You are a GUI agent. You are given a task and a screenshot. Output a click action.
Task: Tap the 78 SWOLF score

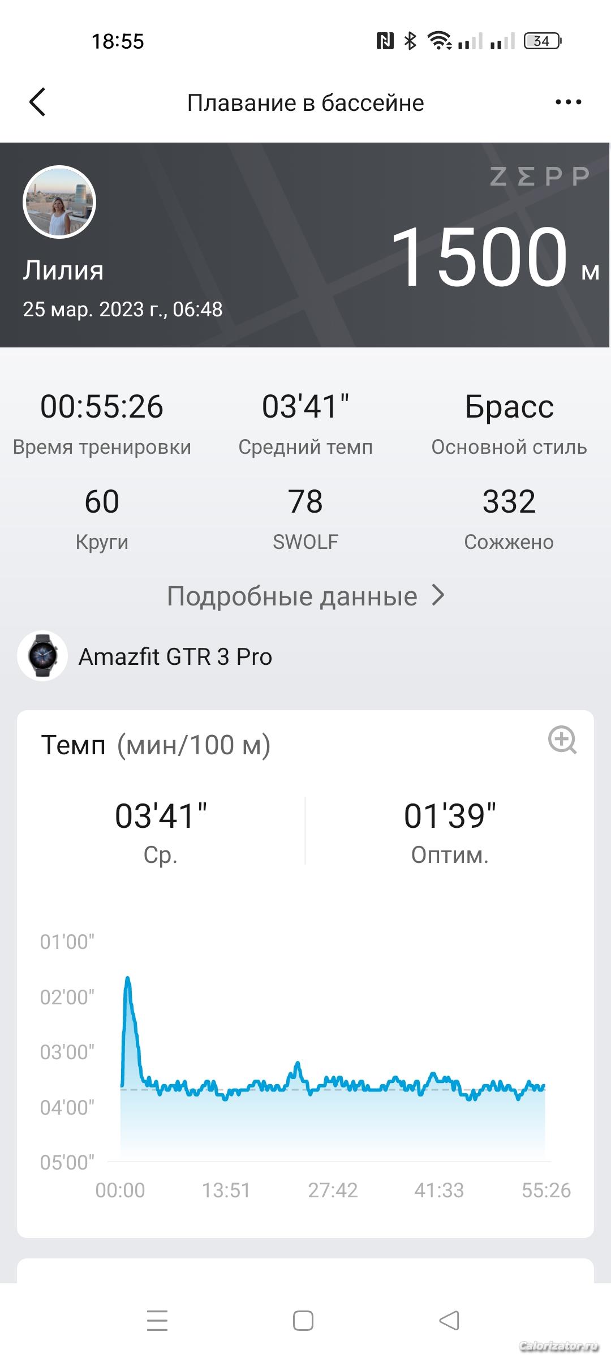(305, 502)
